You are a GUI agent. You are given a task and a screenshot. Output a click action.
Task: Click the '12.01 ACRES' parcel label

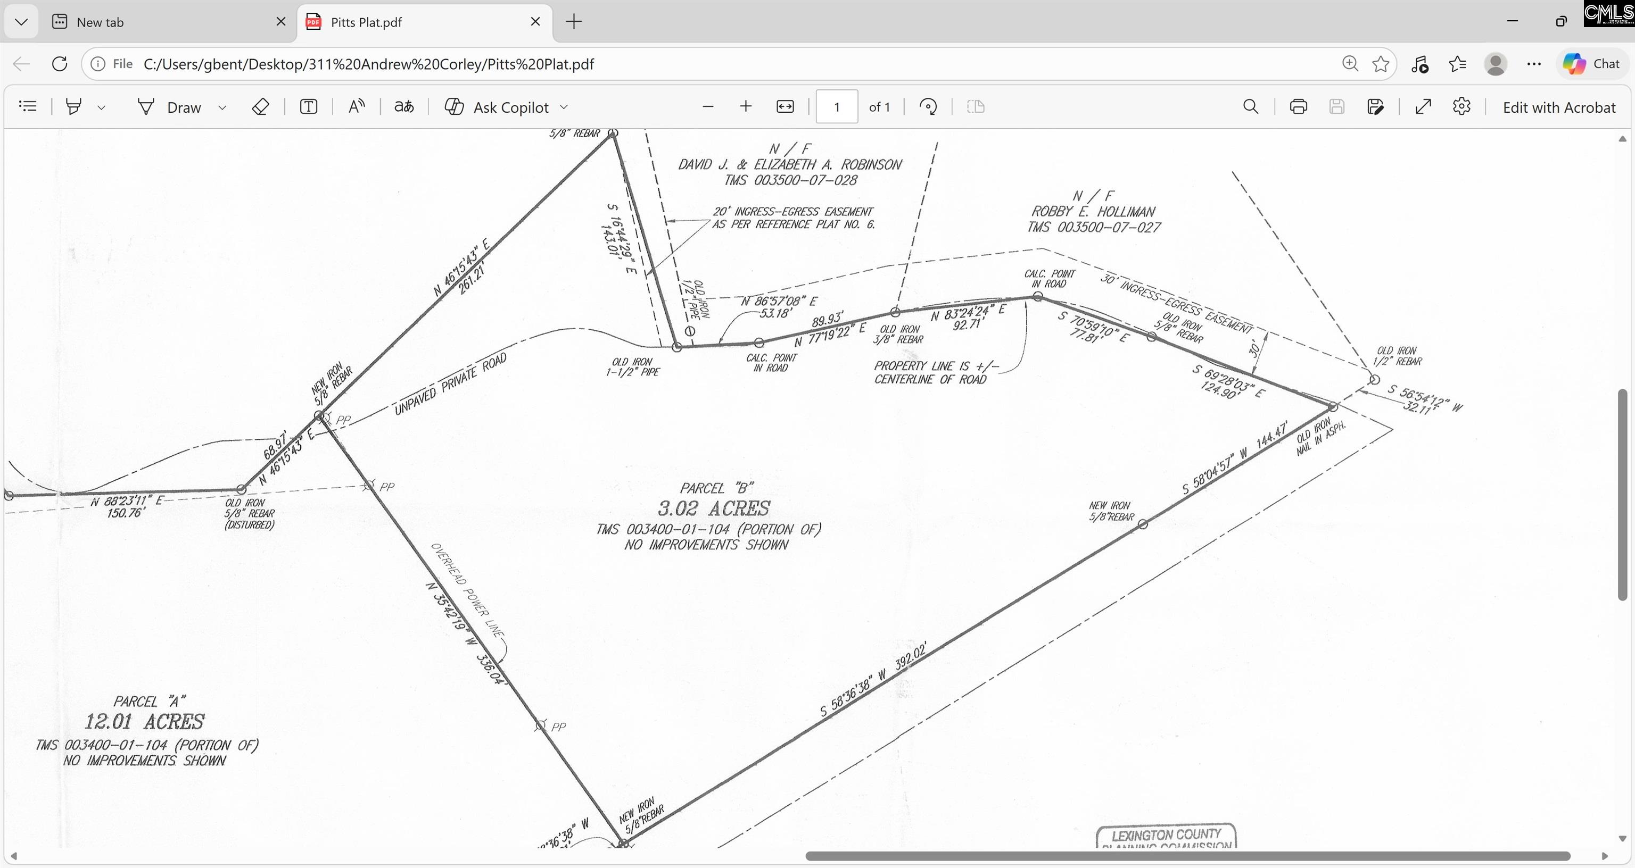[x=145, y=721]
